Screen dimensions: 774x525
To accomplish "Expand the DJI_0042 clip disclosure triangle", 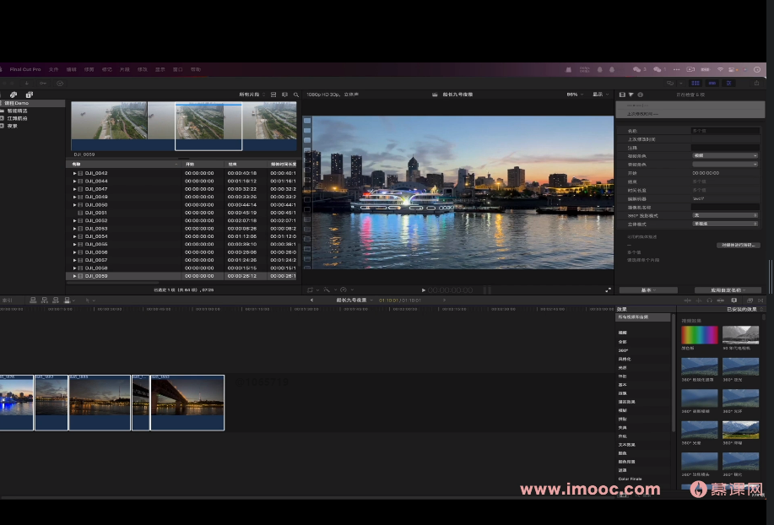I will click(74, 173).
